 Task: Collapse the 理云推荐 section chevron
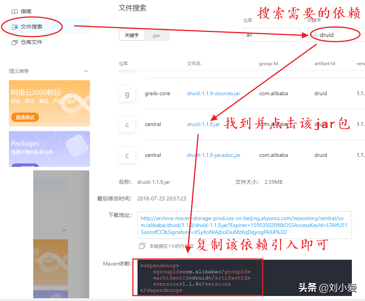[x=86, y=71]
